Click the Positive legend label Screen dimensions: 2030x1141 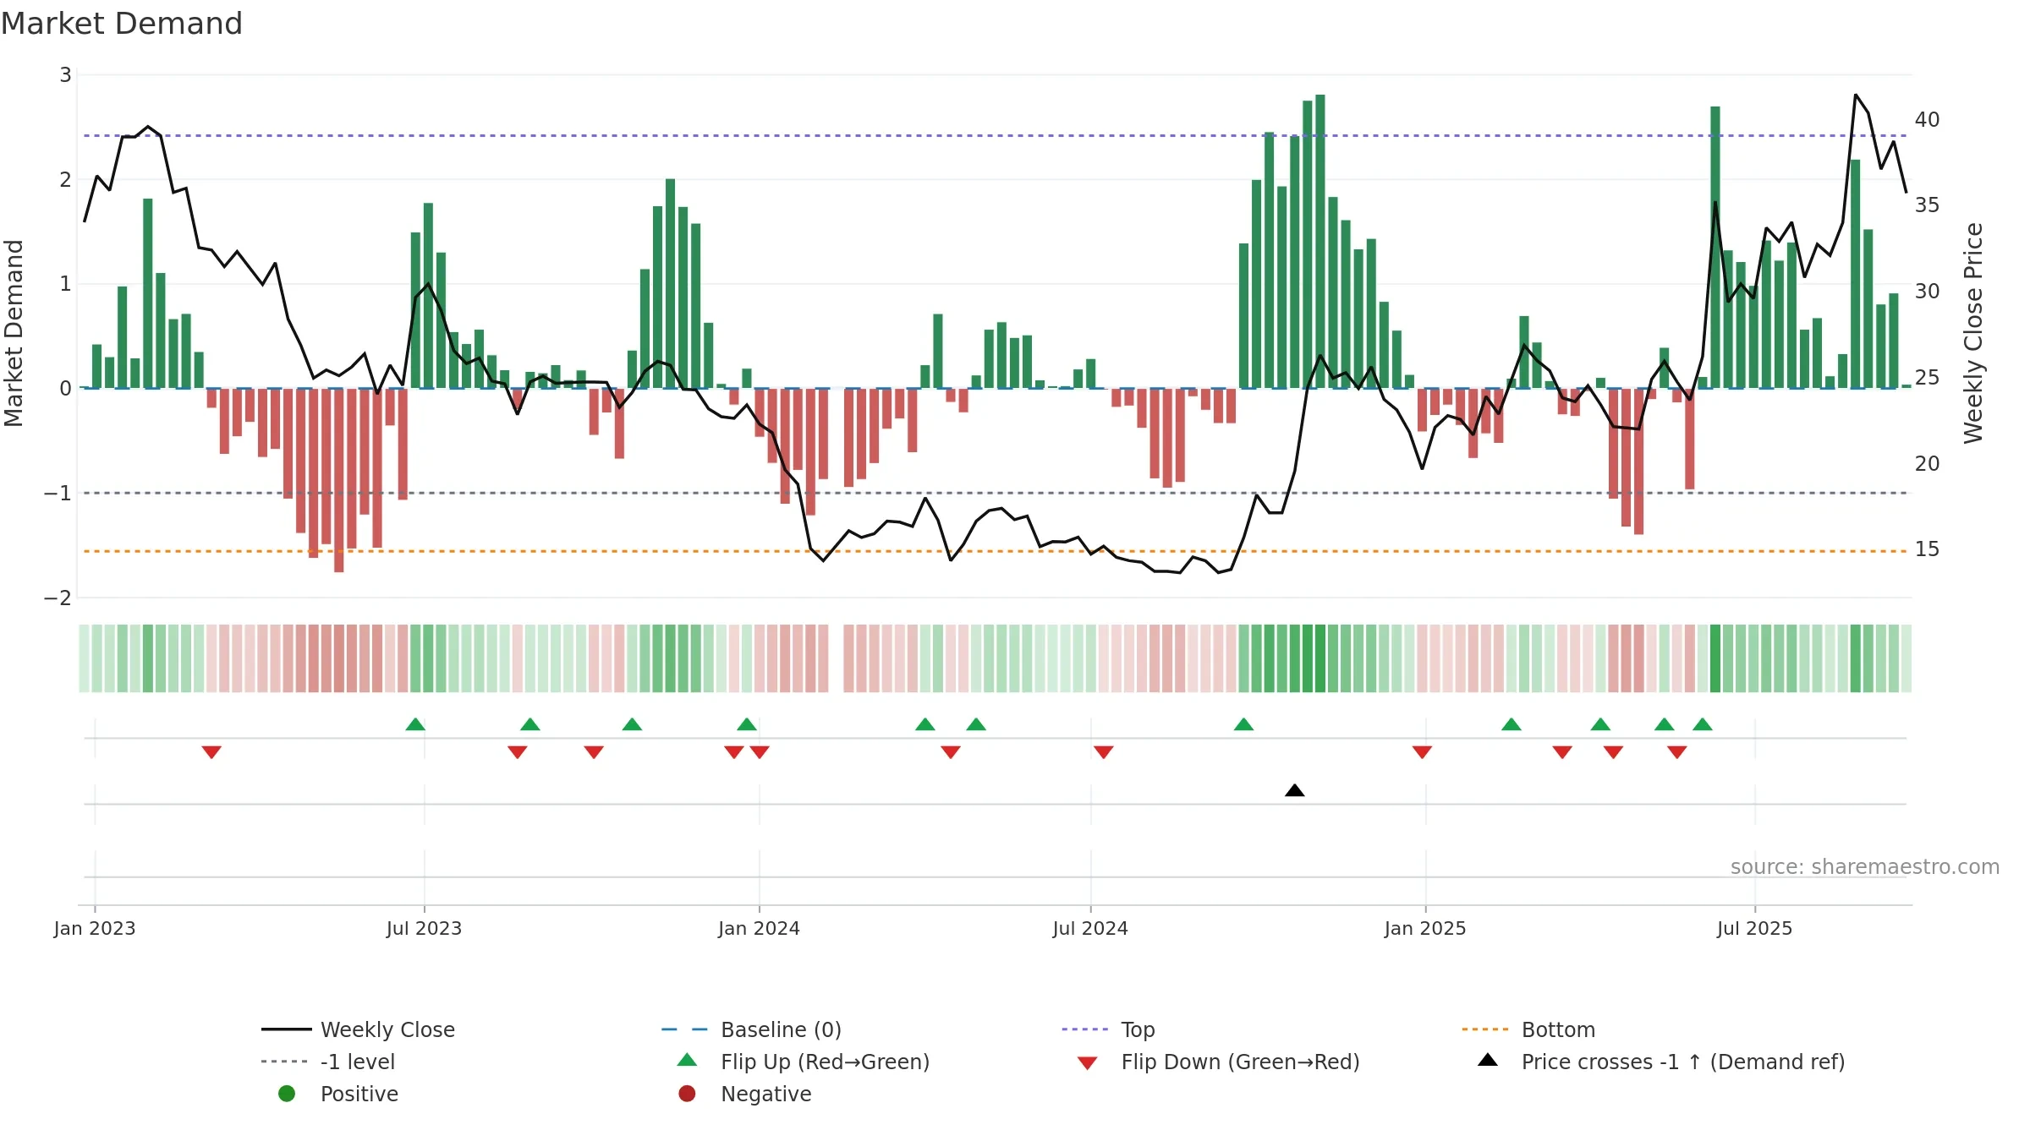point(359,1094)
